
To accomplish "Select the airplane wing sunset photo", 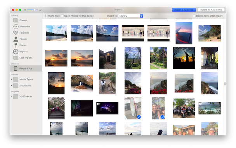I will pyautogui.click(x=184, y=33).
